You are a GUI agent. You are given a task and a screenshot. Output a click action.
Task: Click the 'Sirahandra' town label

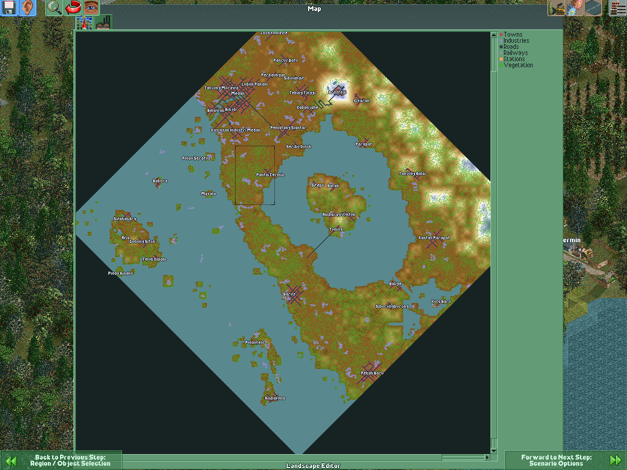125,218
